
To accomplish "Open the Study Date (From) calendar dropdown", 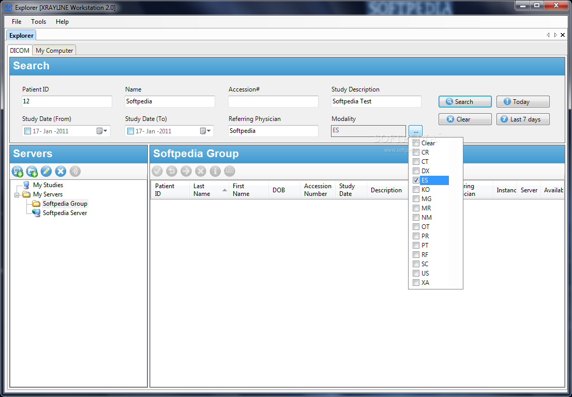I will [x=102, y=131].
